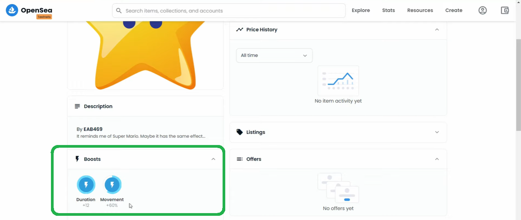This screenshot has height=220, width=521.
Task: Open creator EAB469 profile link
Action: click(93, 129)
